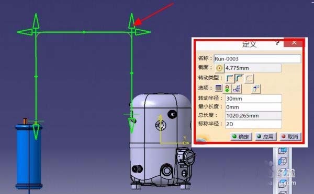Confirm with the 确定 button

tap(241, 137)
